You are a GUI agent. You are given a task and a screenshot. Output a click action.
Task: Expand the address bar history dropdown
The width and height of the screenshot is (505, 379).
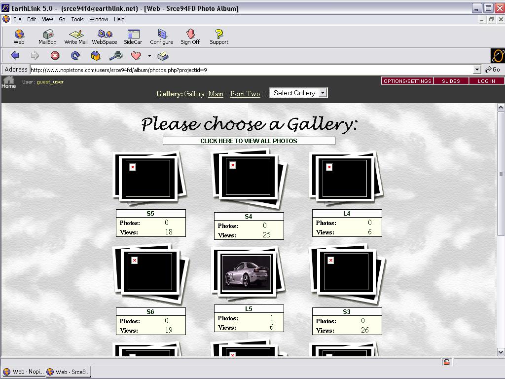point(477,70)
